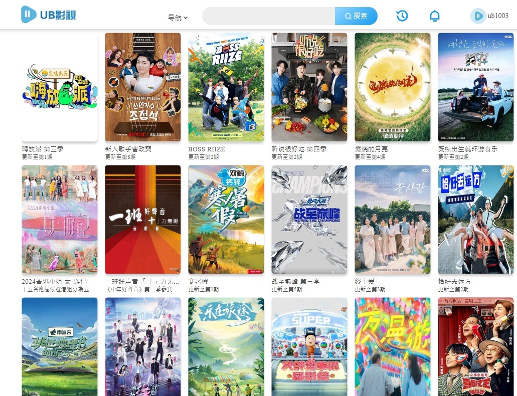Viewport: 517px width, 396px height.
Task: Open the 夜漫游 neon-lettered poster
Action: click(x=392, y=347)
